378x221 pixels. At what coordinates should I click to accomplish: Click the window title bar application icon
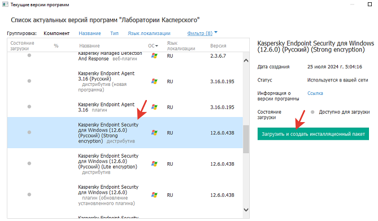pyautogui.click(x=5, y=5)
